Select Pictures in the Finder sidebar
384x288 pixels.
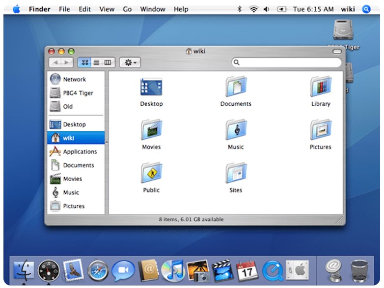pos(76,206)
